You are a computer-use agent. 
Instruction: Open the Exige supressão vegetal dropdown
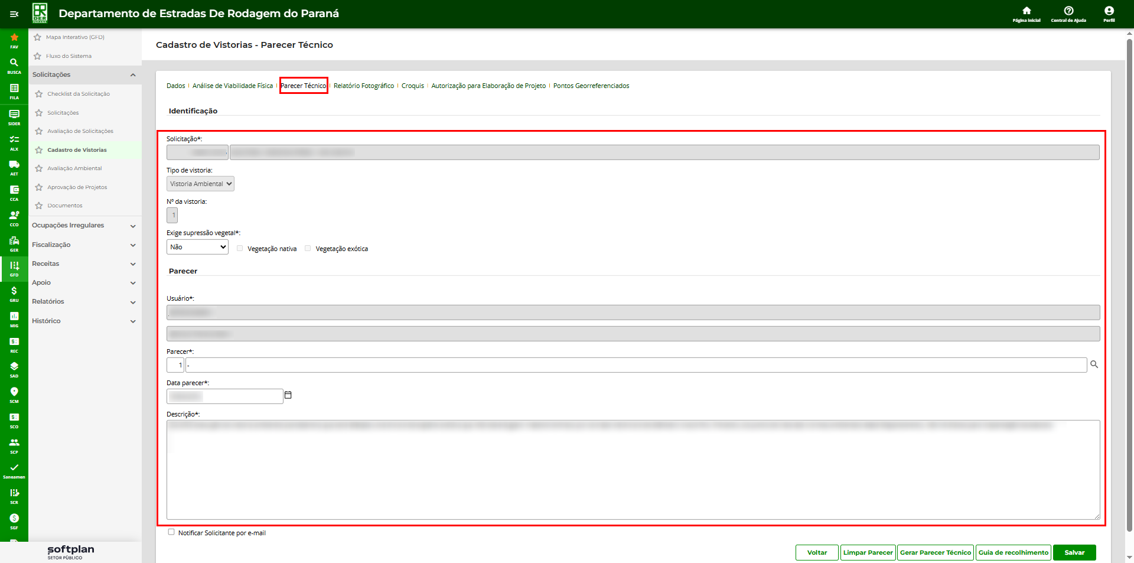pos(197,247)
